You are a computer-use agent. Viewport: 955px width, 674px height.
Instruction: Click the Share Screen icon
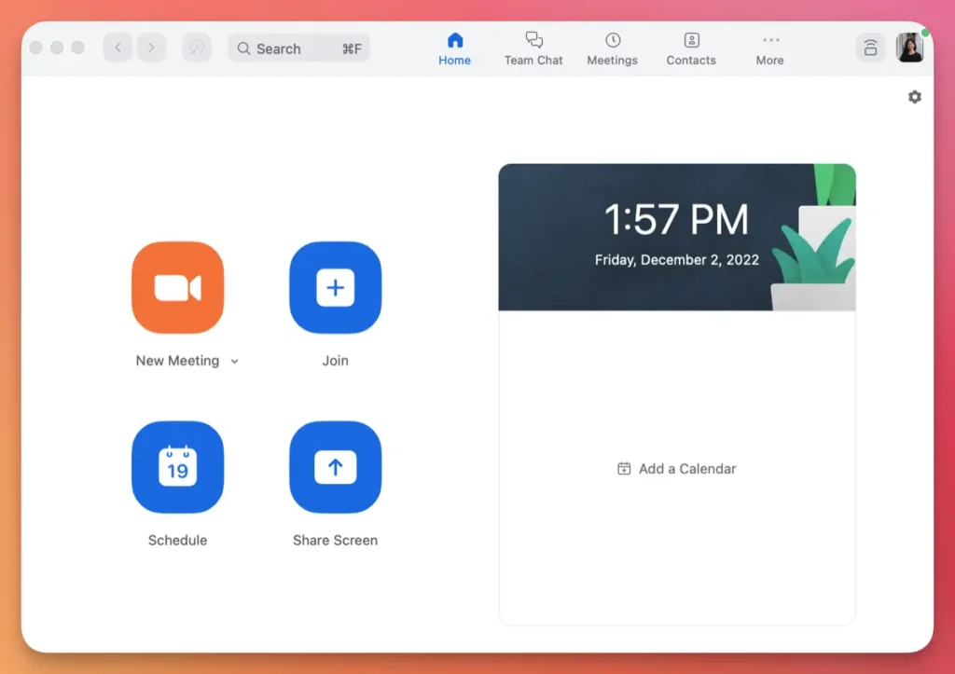[x=335, y=467]
